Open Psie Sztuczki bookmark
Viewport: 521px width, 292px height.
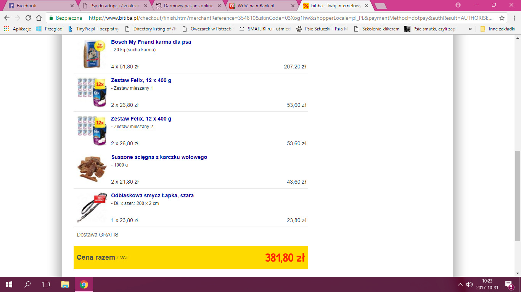(x=322, y=29)
